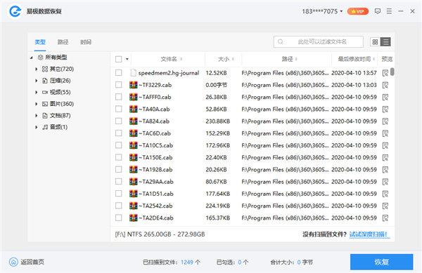This screenshot has height=273, width=422.
Task: Click the file list vertical scrollbar thumb
Action: click(x=392, y=72)
